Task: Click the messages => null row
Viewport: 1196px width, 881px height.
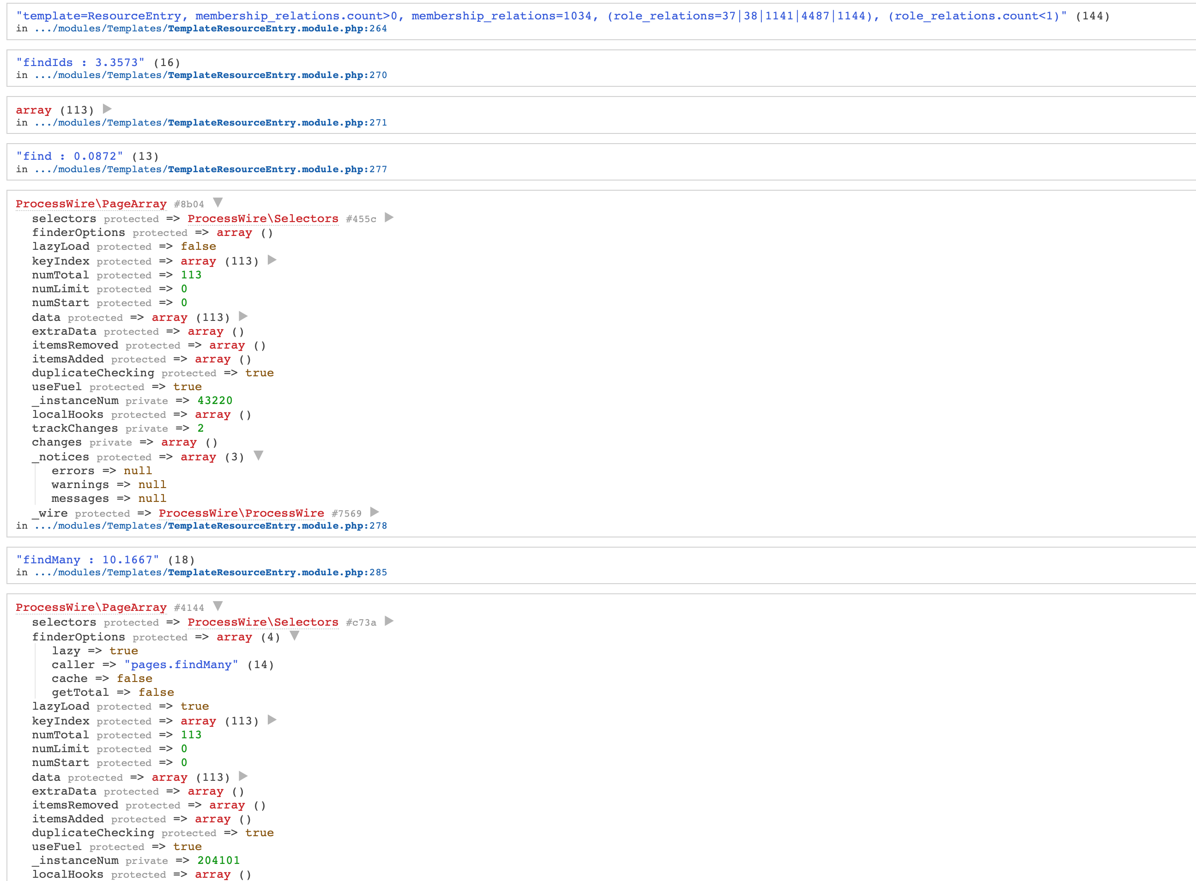Action: (109, 499)
